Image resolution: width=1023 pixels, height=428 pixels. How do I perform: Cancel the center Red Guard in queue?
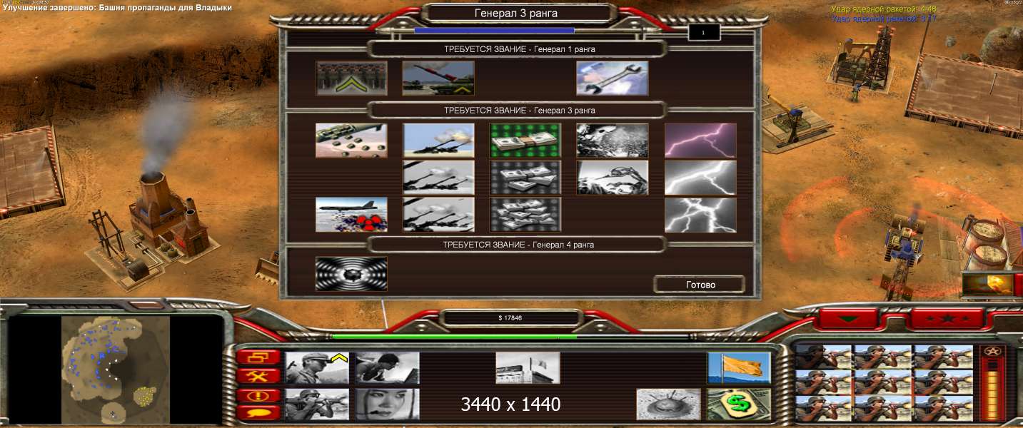pyautogui.click(x=884, y=382)
